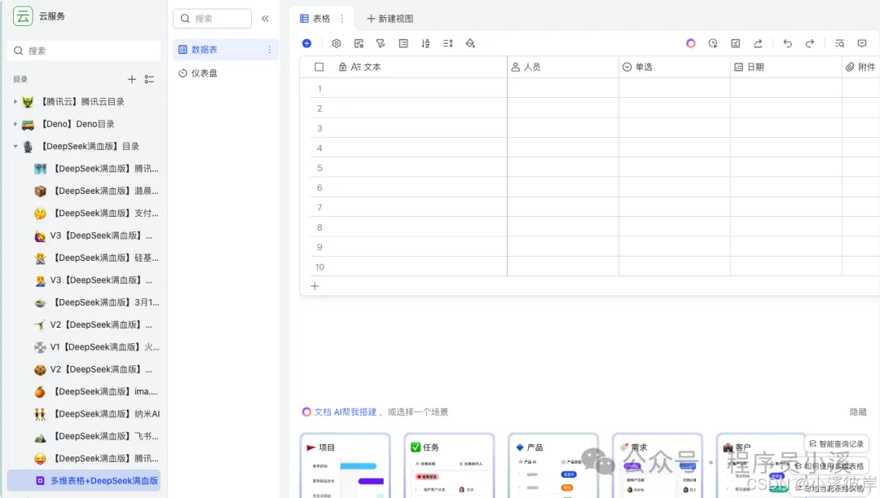Open 【DeepSeek满血版】纳米AI document
The height and width of the screenshot is (498, 880).
[96, 414]
